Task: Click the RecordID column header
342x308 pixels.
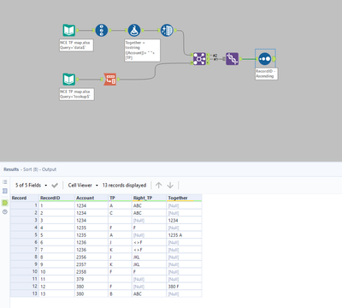Action: point(56,198)
